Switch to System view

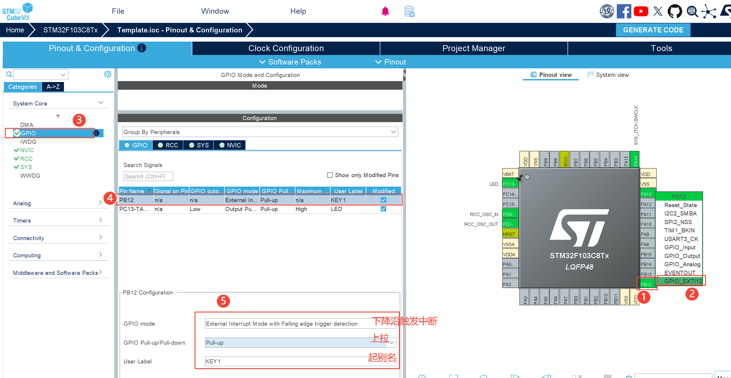(x=608, y=75)
